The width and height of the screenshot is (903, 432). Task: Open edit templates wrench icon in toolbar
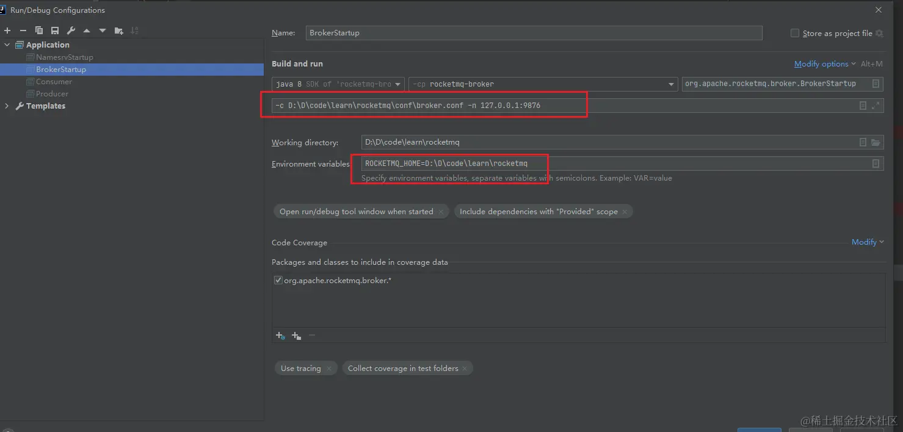pos(71,31)
